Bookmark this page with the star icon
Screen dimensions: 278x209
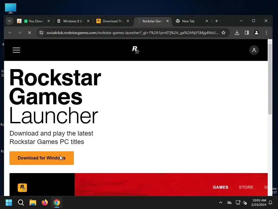coord(223,33)
